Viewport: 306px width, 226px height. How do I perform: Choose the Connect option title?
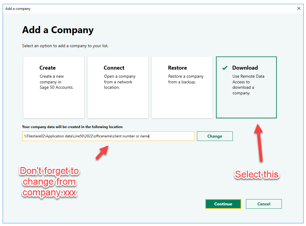pyautogui.click(x=114, y=68)
